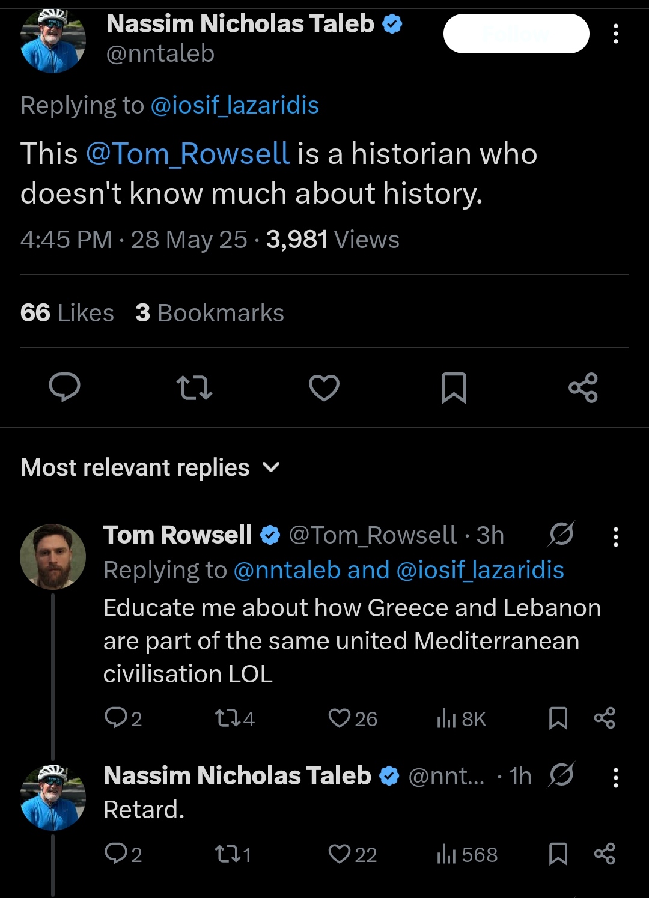Open more options on main tweet

point(615,34)
